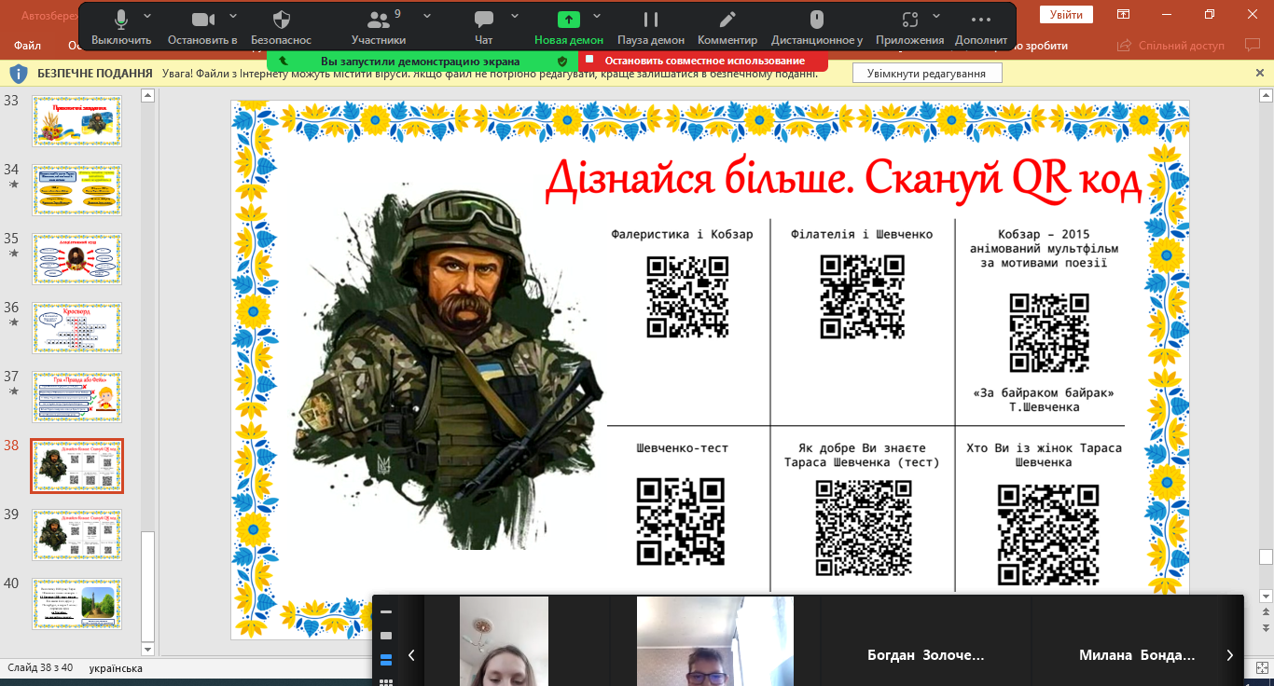Open the Participants panel
The width and height of the screenshot is (1274, 686).
pos(378,26)
